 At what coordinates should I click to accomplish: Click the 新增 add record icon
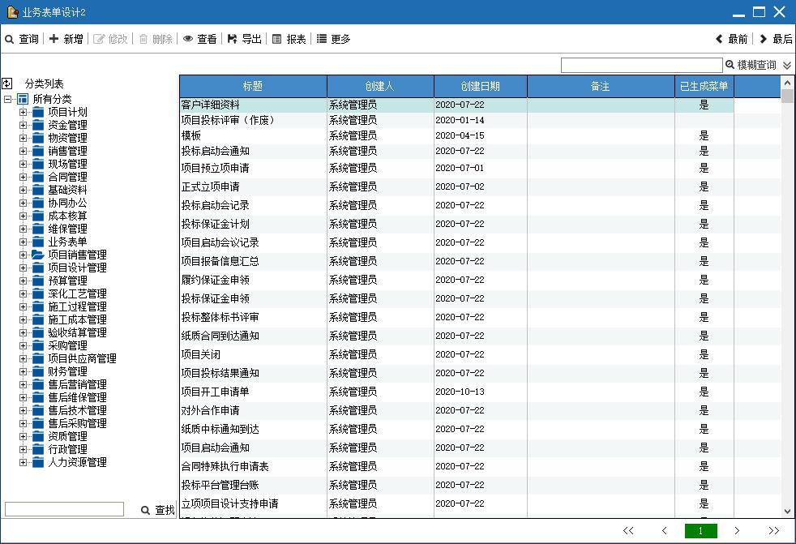[x=53, y=39]
